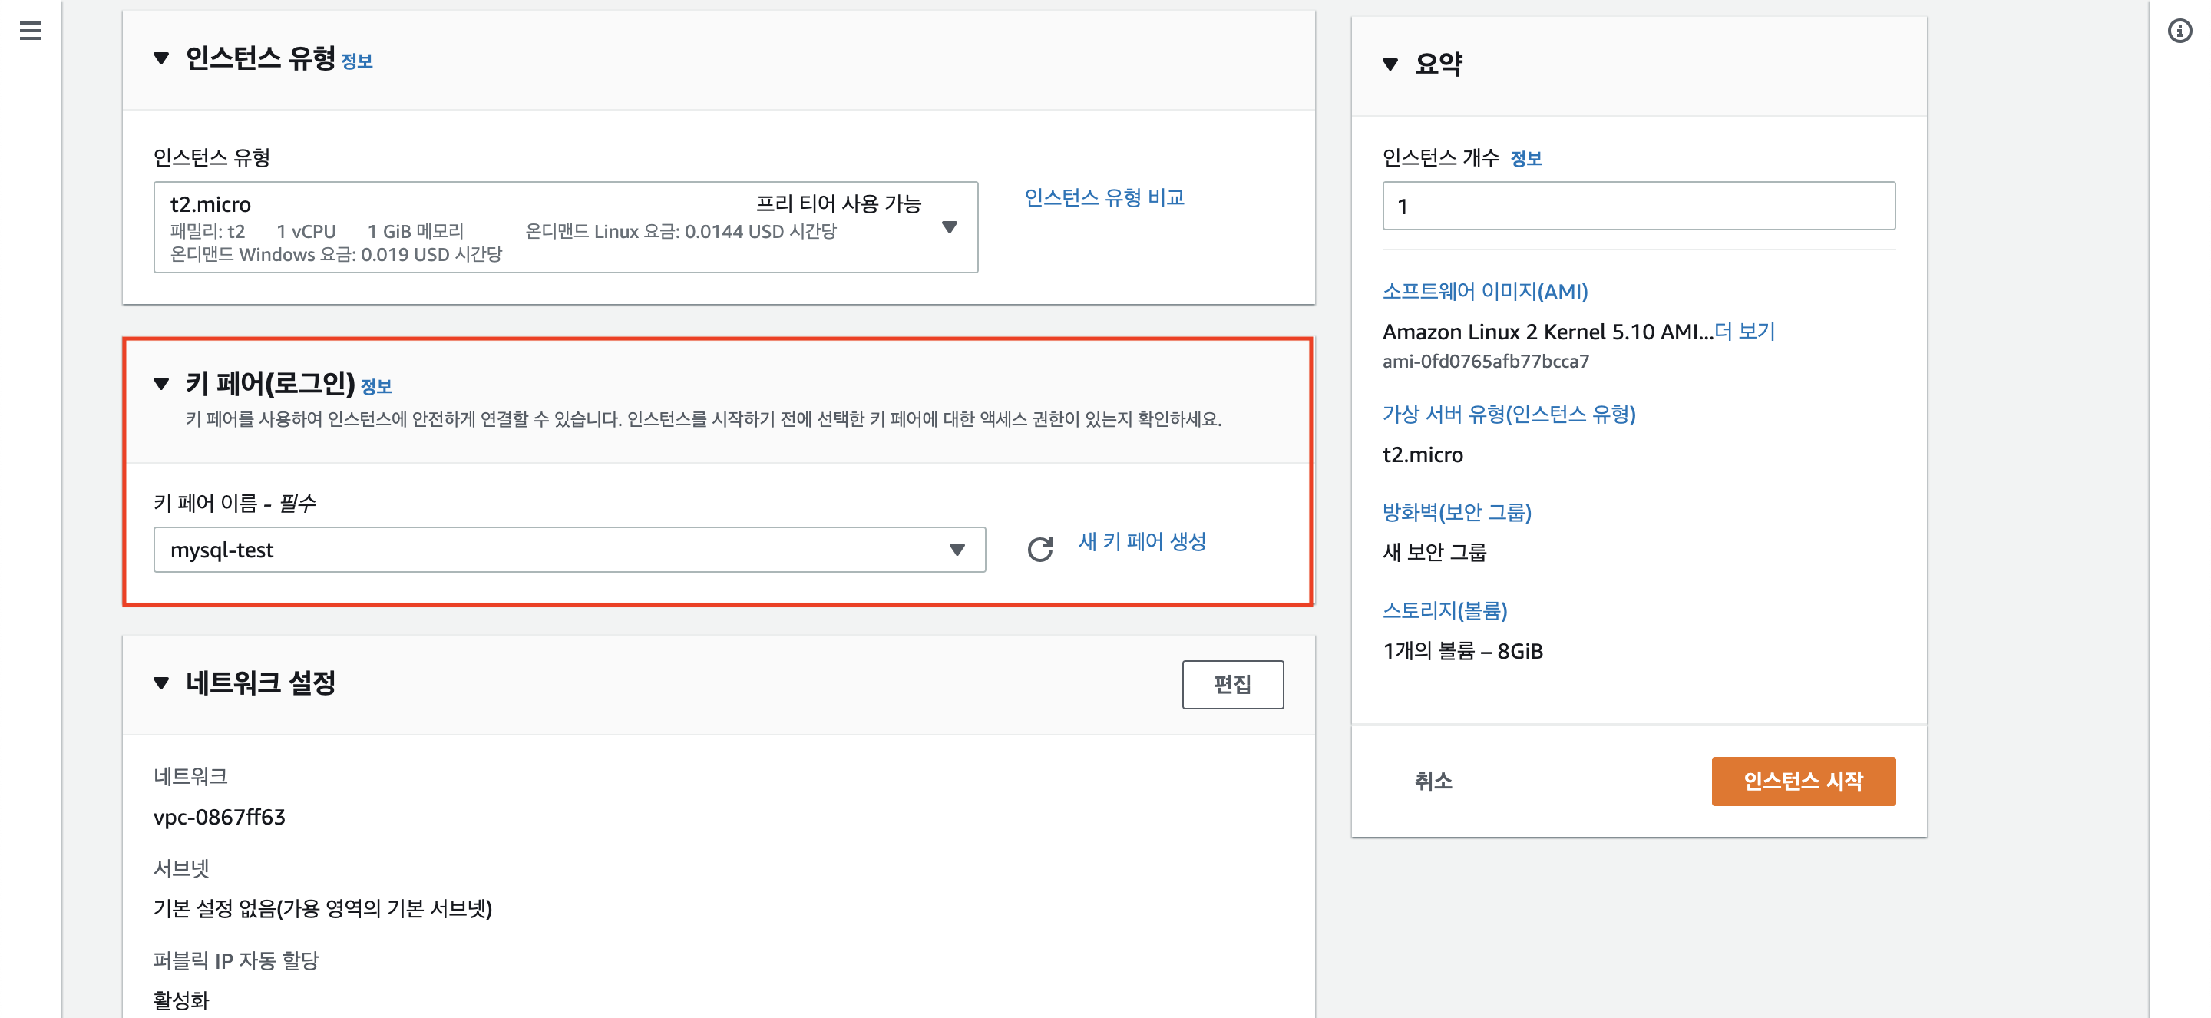This screenshot has height=1018, width=2211.
Task: Click the info circle icon at top right
Action: [x=2180, y=31]
